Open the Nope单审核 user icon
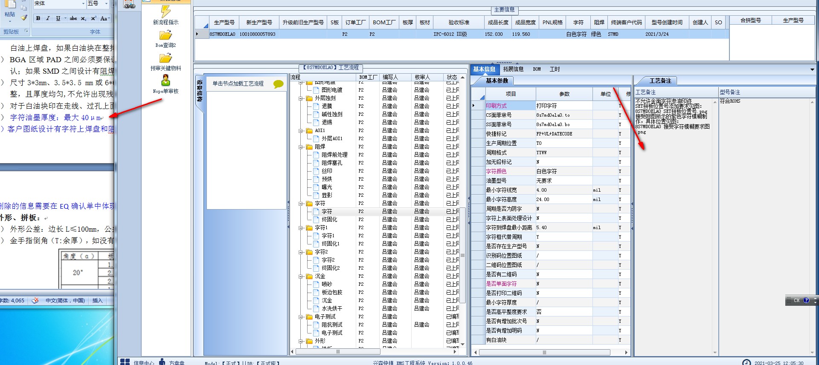The height and width of the screenshot is (365, 819). point(166,80)
